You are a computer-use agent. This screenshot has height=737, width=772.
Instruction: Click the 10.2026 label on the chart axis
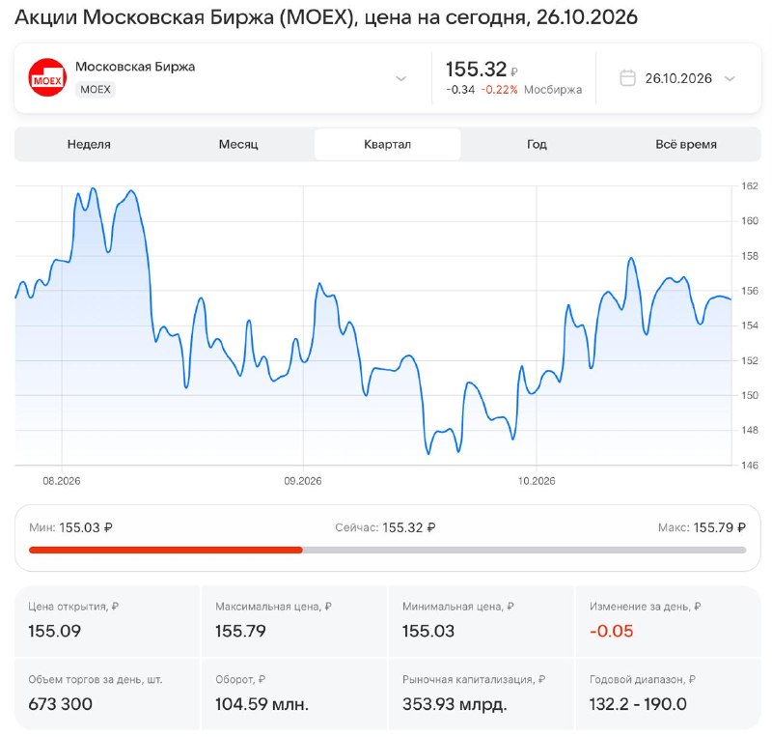click(x=537, y=481)
